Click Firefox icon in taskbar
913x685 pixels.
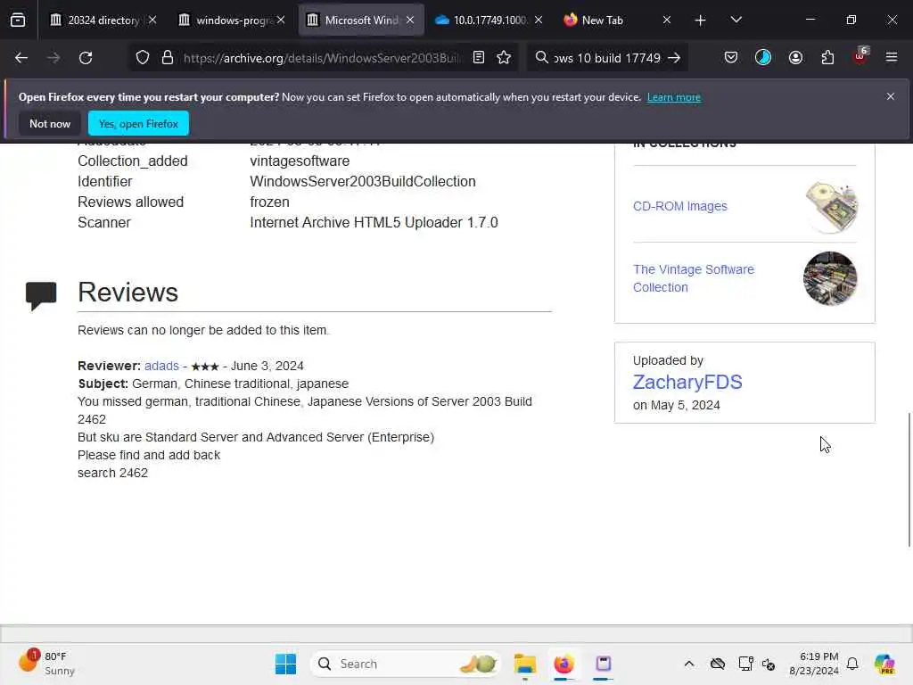pyautogui.click(x=563, y=664)
